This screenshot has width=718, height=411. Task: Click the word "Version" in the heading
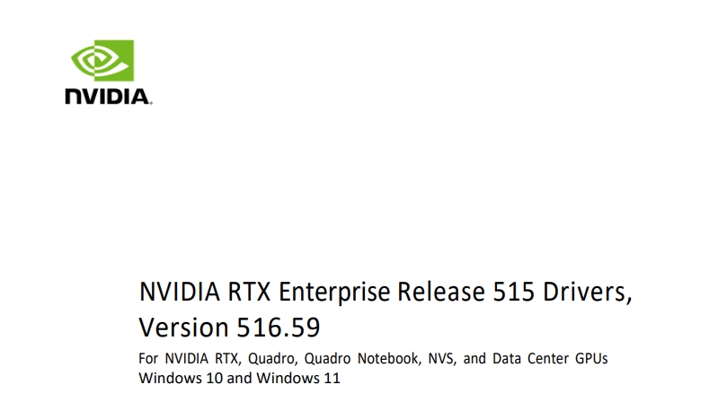point(183,328)
